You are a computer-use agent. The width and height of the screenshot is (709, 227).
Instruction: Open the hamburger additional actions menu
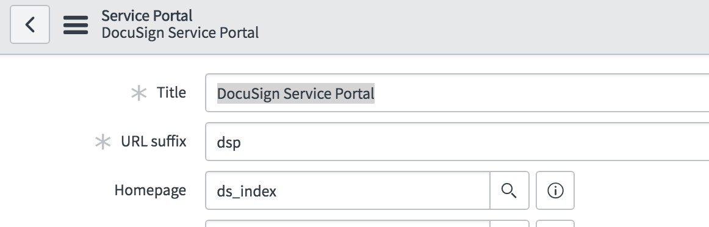[76, 25]
